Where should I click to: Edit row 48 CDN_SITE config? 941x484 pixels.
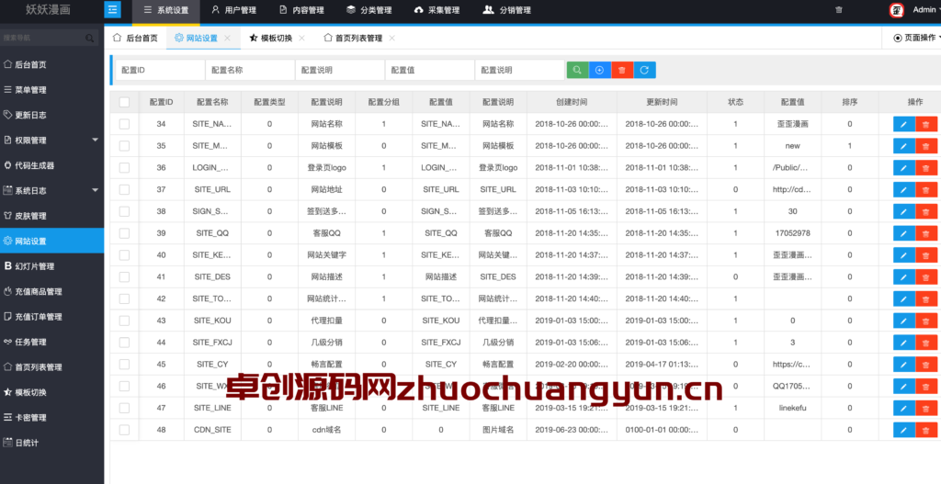tap(904, 430)
